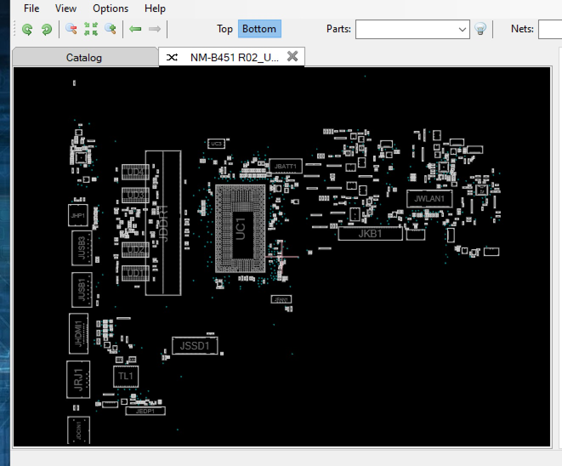Toggle the Bottom side view button
562x466 pixels.
click(x=259, y=29)
